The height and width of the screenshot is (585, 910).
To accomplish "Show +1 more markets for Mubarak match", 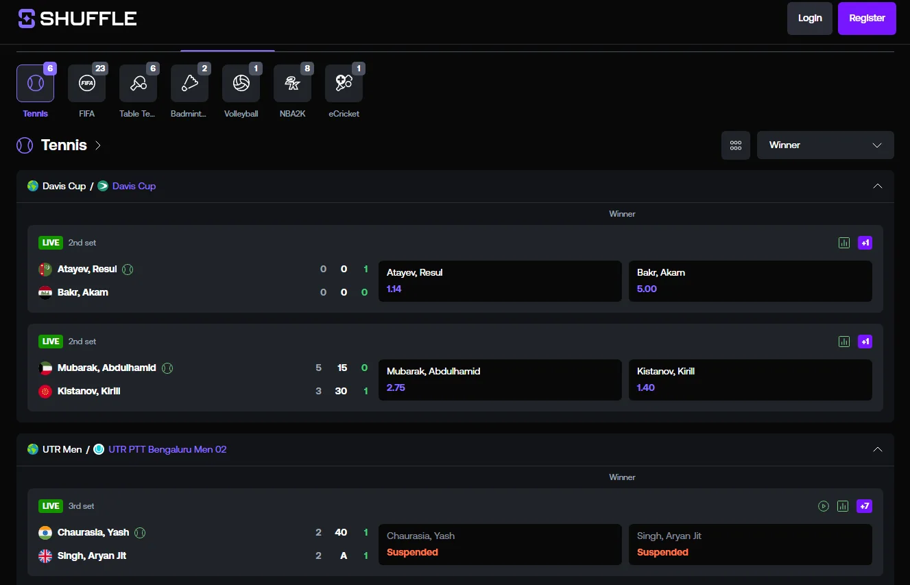I will click(x=865, y=342).
